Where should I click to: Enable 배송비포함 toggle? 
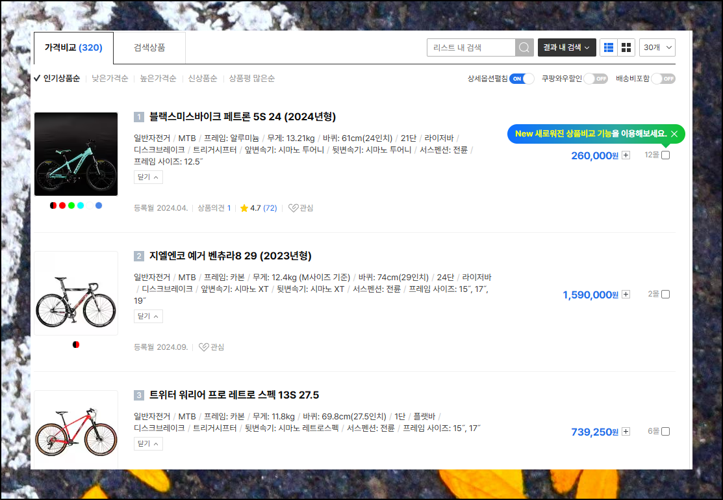coord(663,79)
